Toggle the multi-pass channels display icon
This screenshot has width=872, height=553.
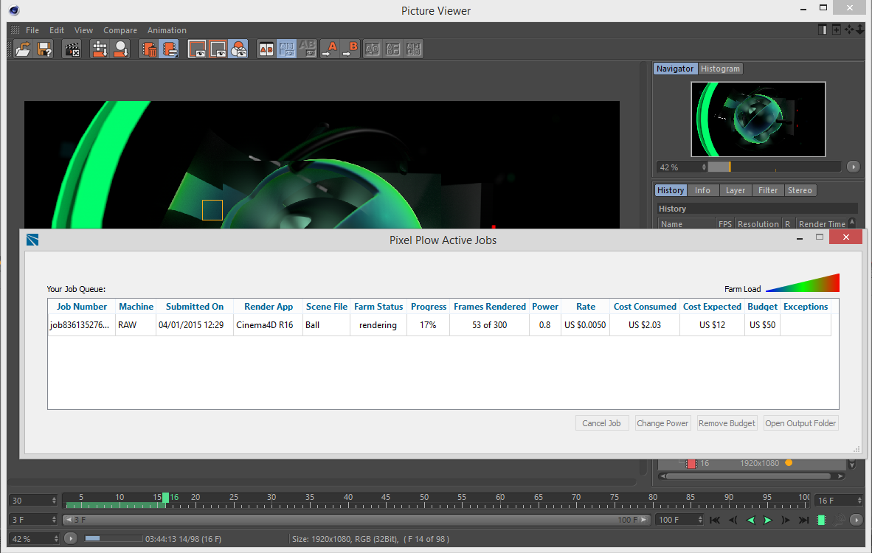(238, 49)
